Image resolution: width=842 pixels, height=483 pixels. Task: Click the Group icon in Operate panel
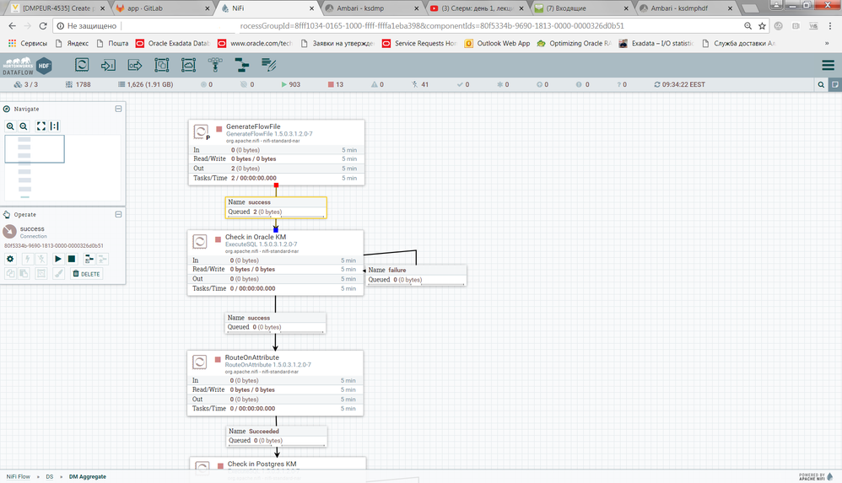click(x=40, y=274)
